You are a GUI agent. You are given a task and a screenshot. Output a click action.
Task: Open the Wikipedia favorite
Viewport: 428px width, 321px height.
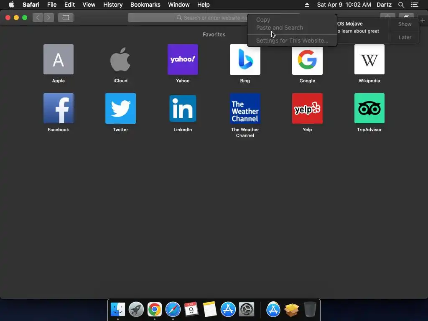(x=369, y=59)
